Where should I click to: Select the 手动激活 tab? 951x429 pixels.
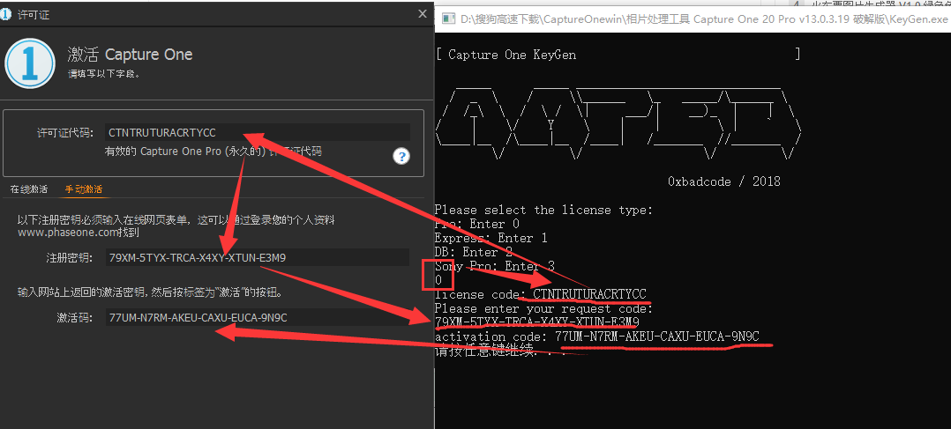(84, 189)
